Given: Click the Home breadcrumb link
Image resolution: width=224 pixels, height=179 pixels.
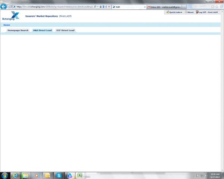Looking at the screenshot, I should [7, 25].
